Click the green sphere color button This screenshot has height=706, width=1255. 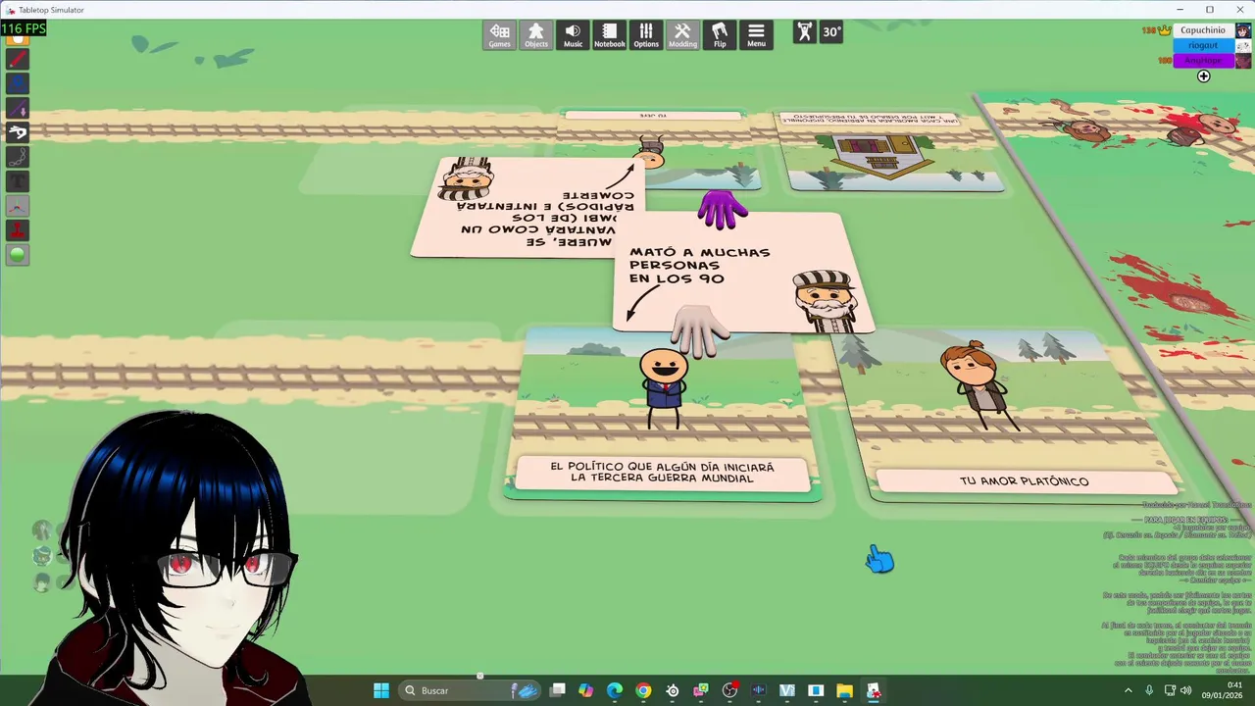[18, 255]
